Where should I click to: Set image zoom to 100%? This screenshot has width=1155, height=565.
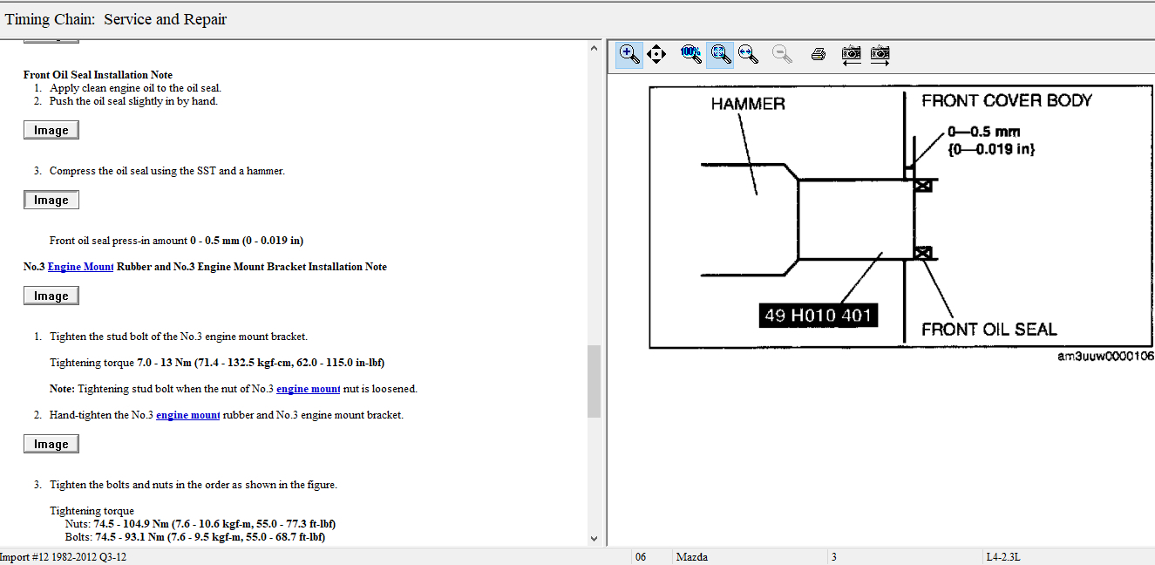pyautogui.click(x=691, y=54)
